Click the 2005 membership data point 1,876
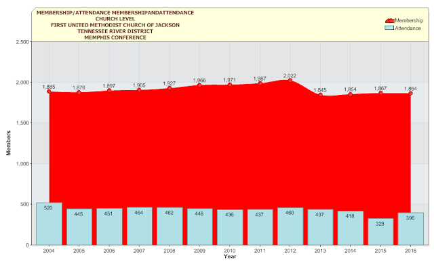The image size is (434, 265). click(x=79, y=92)
